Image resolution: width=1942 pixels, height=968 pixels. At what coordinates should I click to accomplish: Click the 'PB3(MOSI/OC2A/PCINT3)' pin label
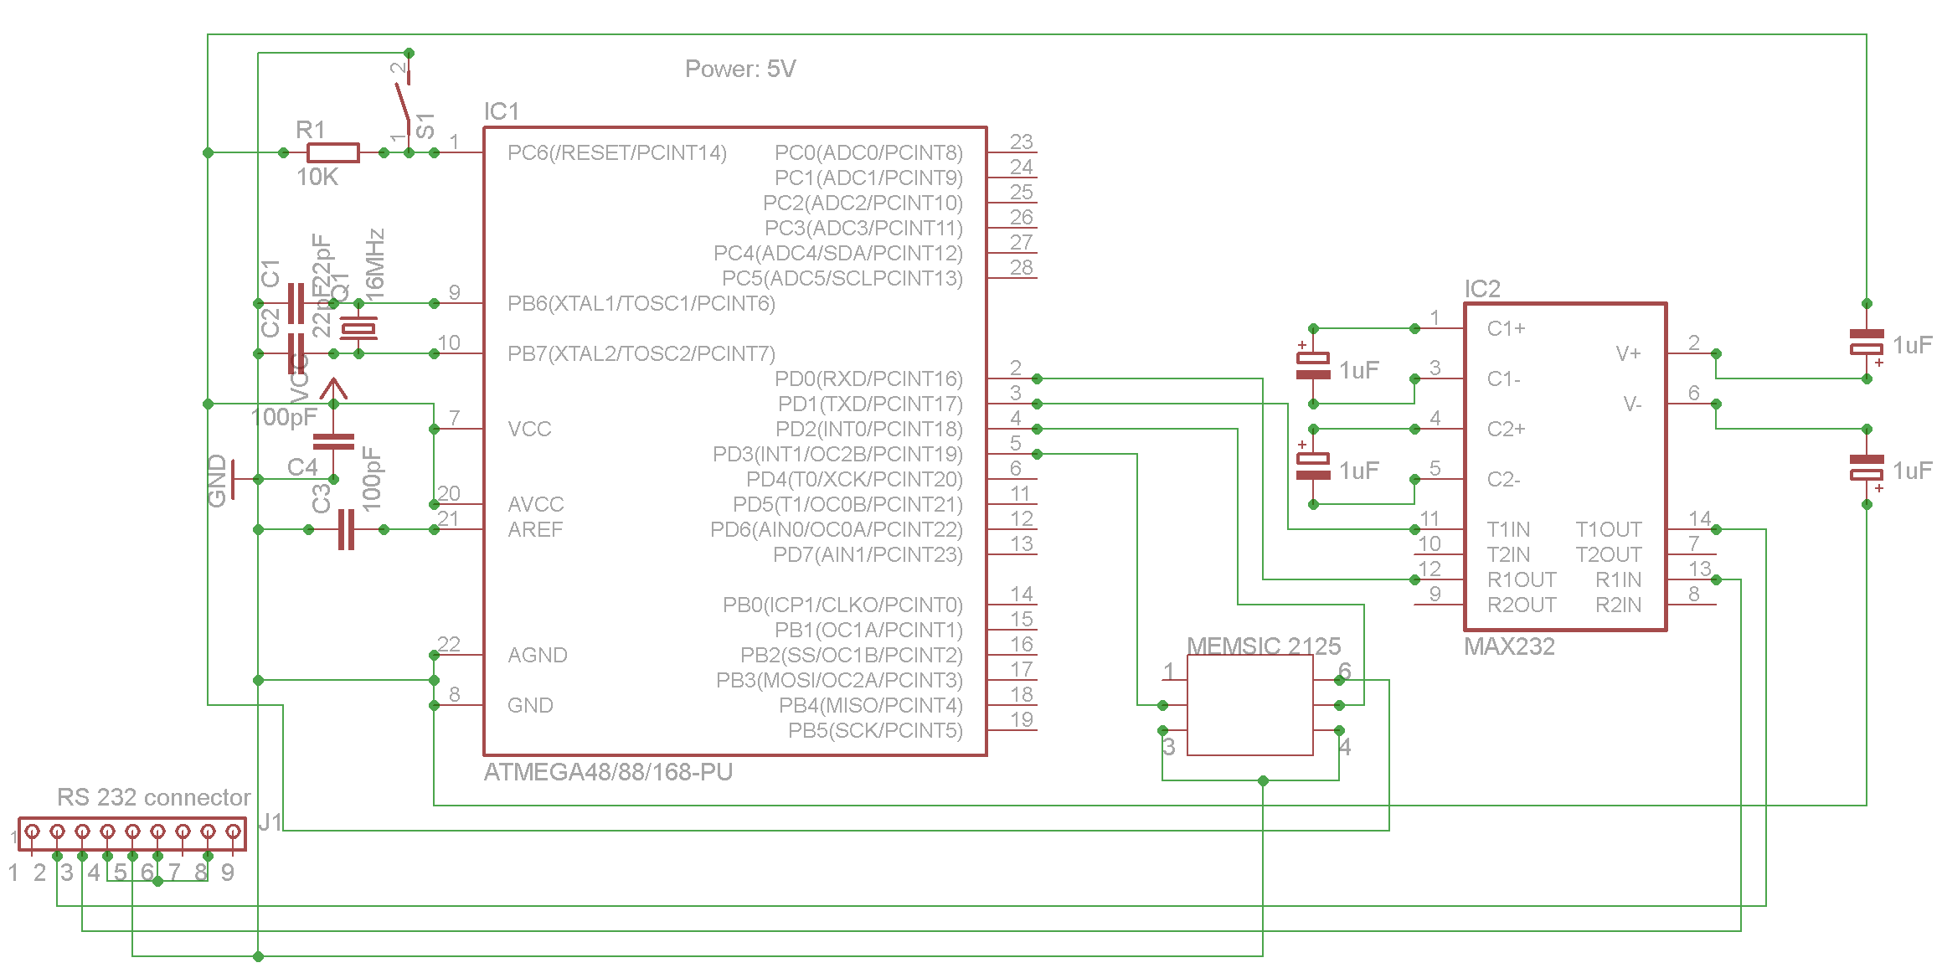[x=839, y=680]
